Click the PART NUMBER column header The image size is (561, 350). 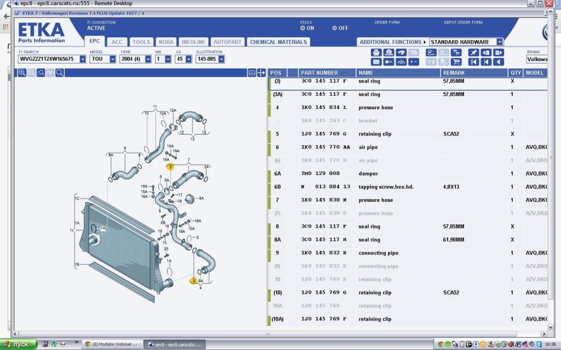coord(327,73)
